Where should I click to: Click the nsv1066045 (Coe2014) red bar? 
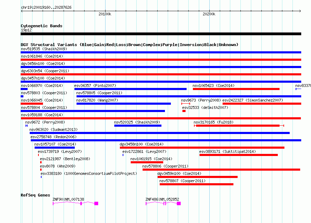tap(32, 104)
